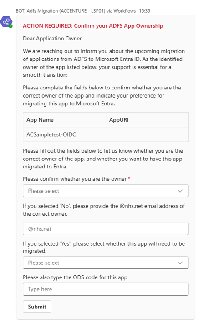Click the 'Please confirm whether you are the owner' label
Image resolution: width=209 pixels, height=327 pixels.
point(75,179)
